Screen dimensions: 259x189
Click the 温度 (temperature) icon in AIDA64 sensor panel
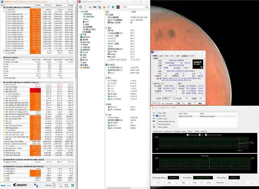(x=107, y=28)
